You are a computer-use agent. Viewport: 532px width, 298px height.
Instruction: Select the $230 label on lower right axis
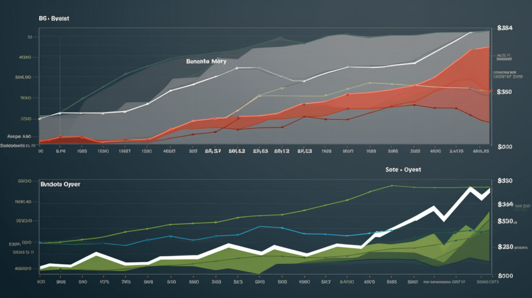pyautogui.click(x=505, y=247)
